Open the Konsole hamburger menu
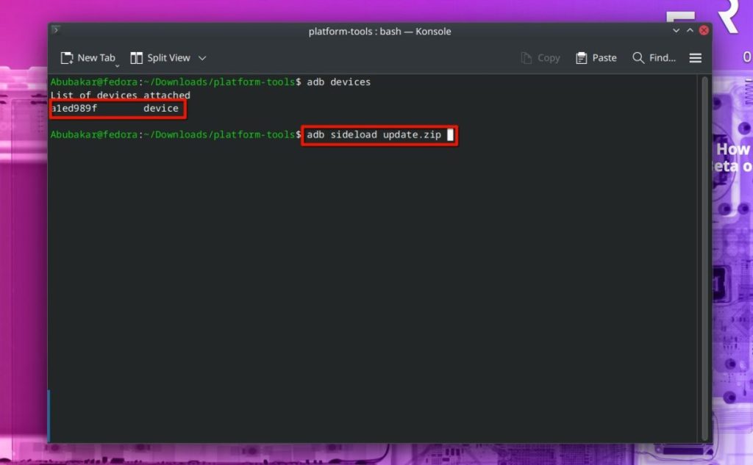The width and height of the screenshot is (753, 465). 696,58
